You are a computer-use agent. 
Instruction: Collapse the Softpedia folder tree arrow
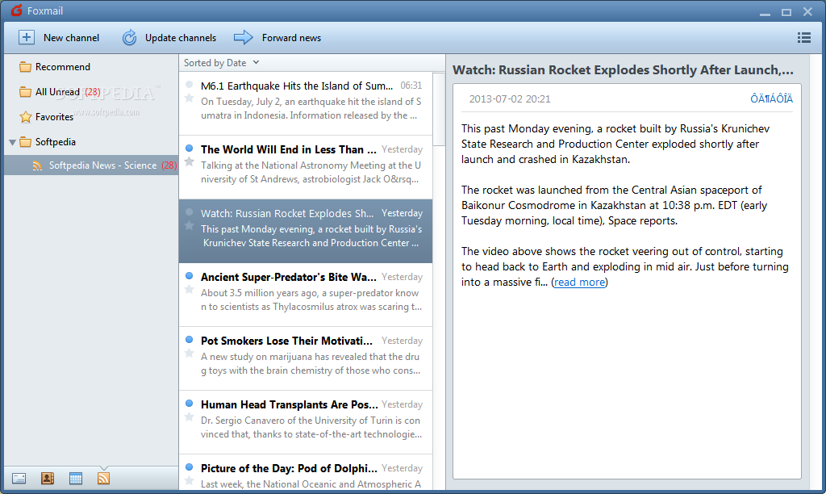(12, 142)
